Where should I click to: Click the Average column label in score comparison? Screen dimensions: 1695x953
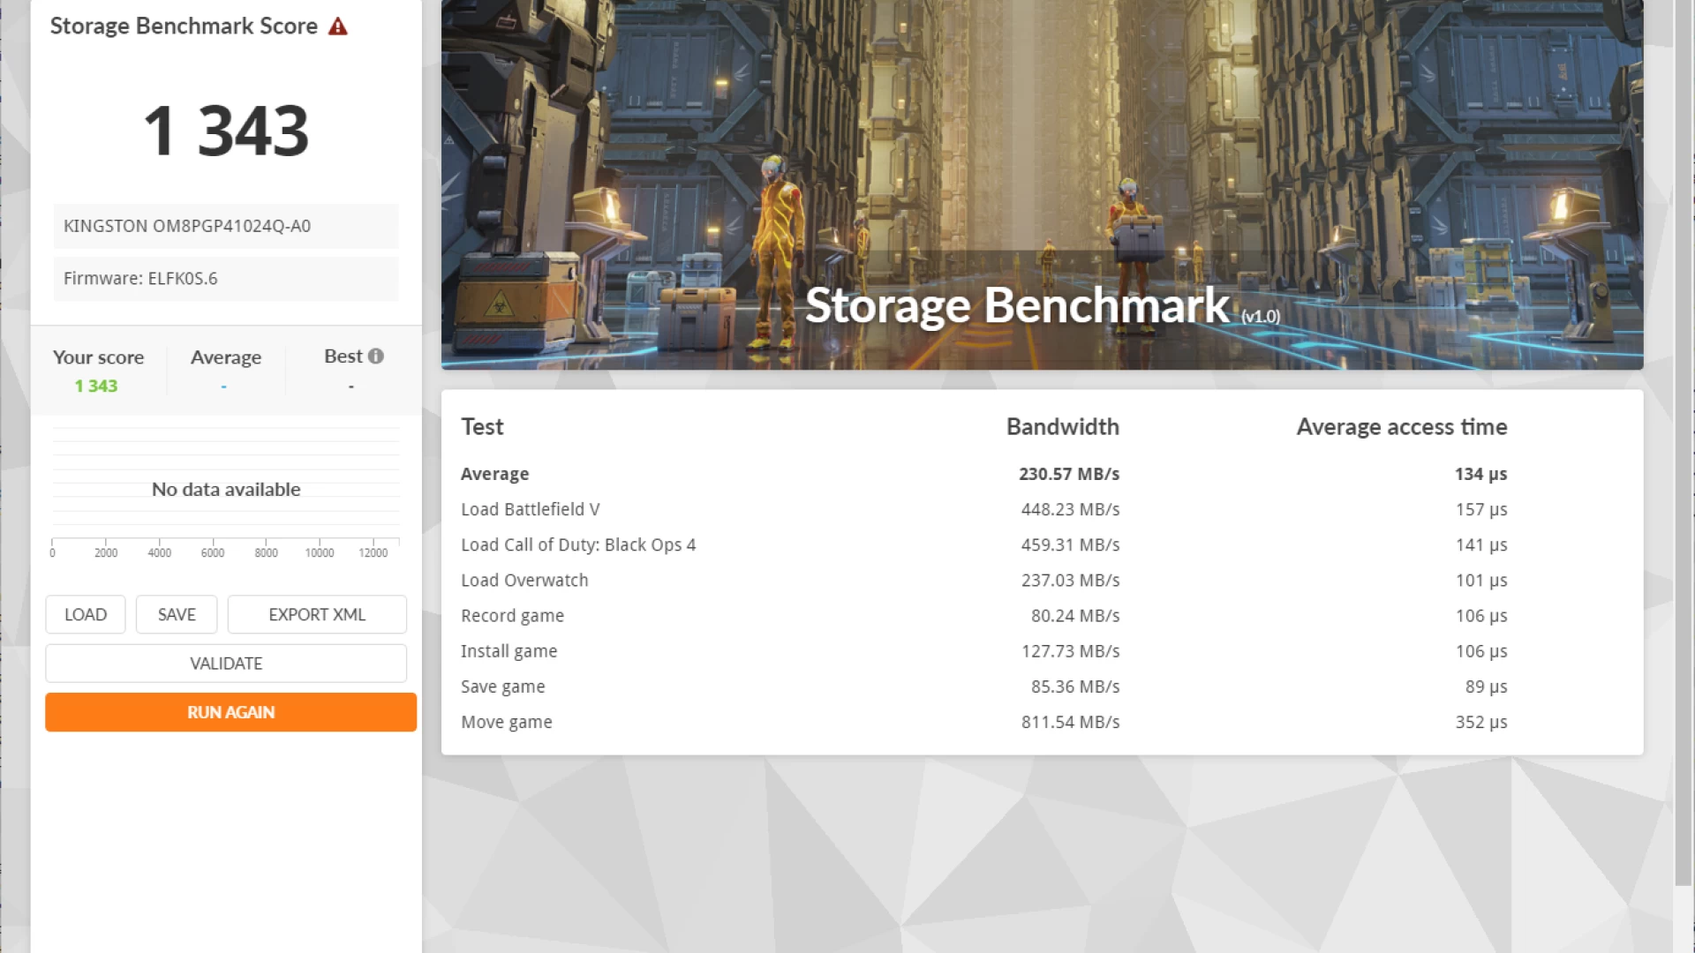[226, 357]
